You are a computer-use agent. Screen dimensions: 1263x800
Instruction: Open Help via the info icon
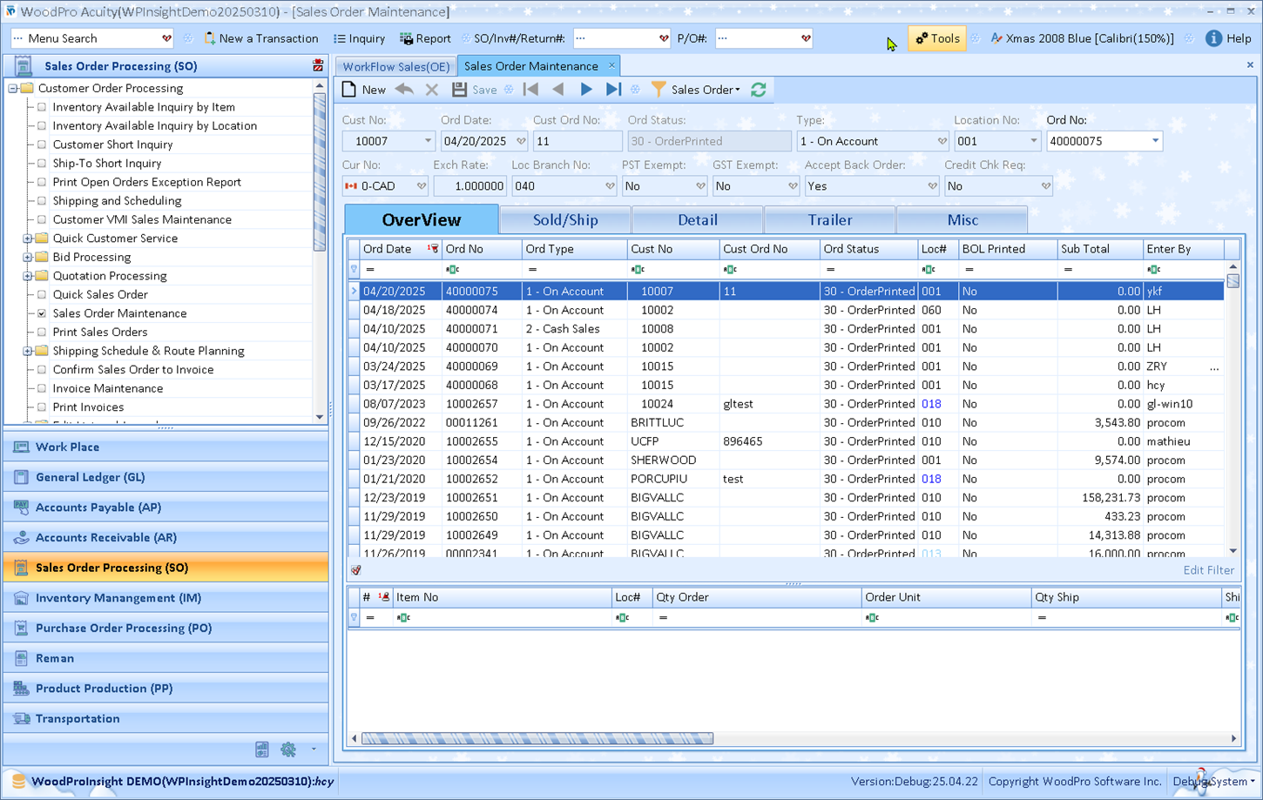tap(1213, 38)
